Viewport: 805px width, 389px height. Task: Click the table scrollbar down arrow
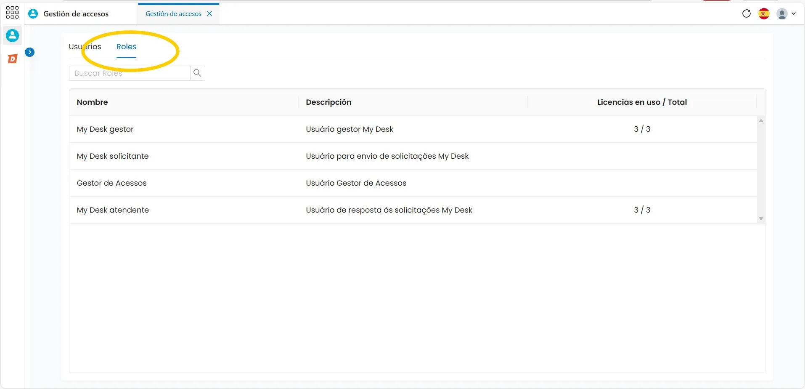pyautogui.click(x=761, y=219)
